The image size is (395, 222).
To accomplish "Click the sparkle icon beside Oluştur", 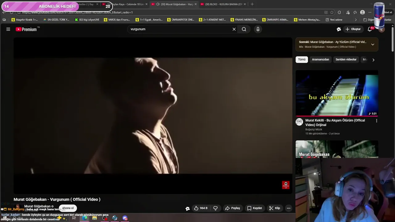I will 339,29.
